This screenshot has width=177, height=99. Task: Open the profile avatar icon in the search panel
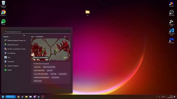pyautogui.click(x=65, y=37)
